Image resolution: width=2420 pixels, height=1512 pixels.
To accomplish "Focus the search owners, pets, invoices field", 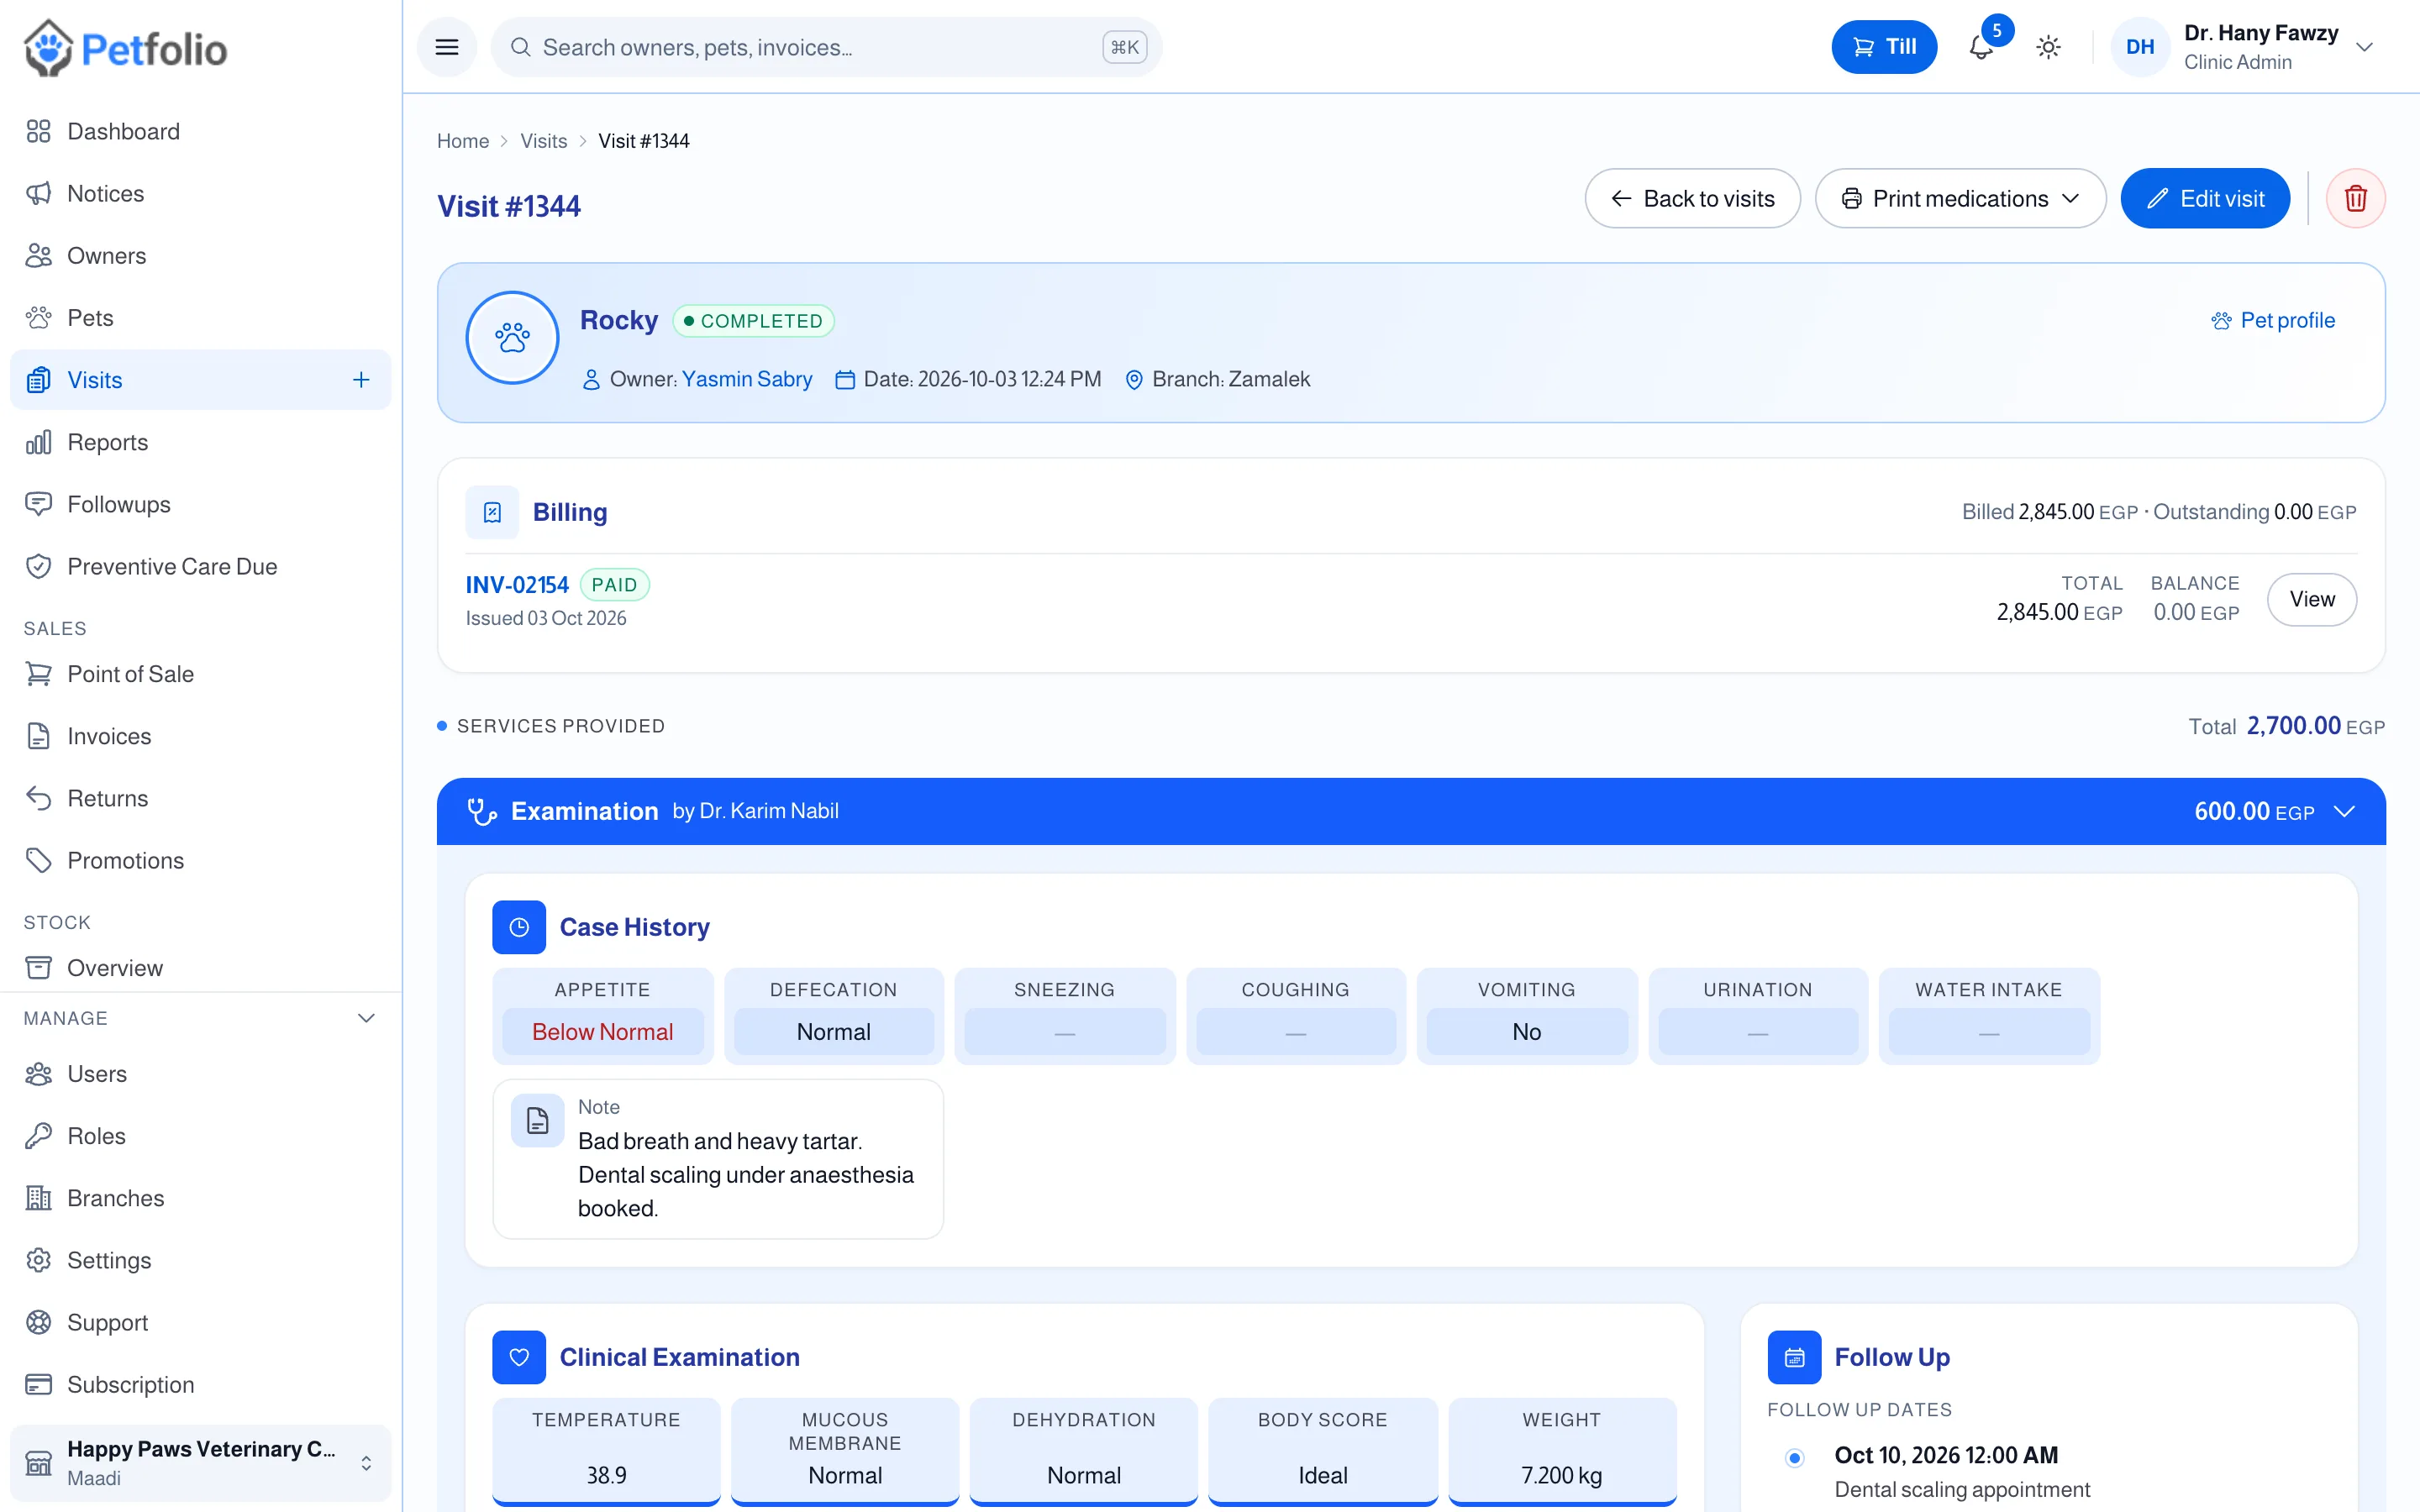I will [x=826, y=47].
